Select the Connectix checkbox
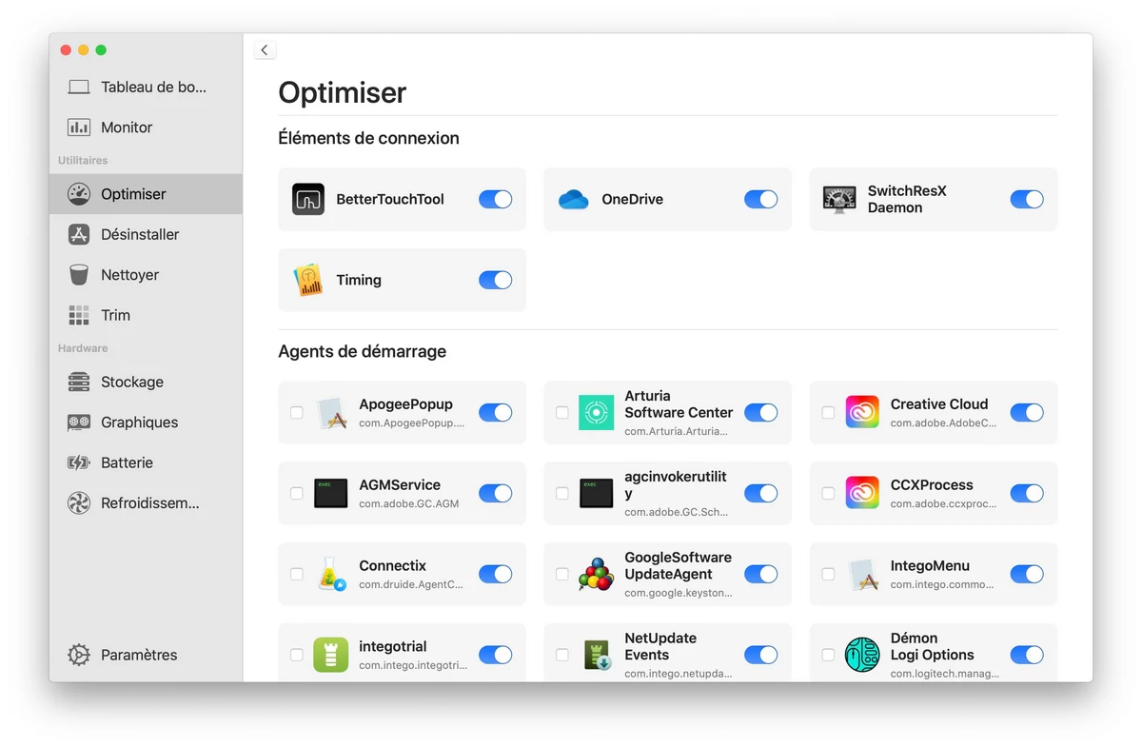This screenshot has width=1142, height=747. point(297,574)
